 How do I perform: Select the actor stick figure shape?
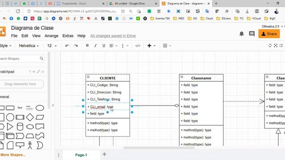pos(30,145)
